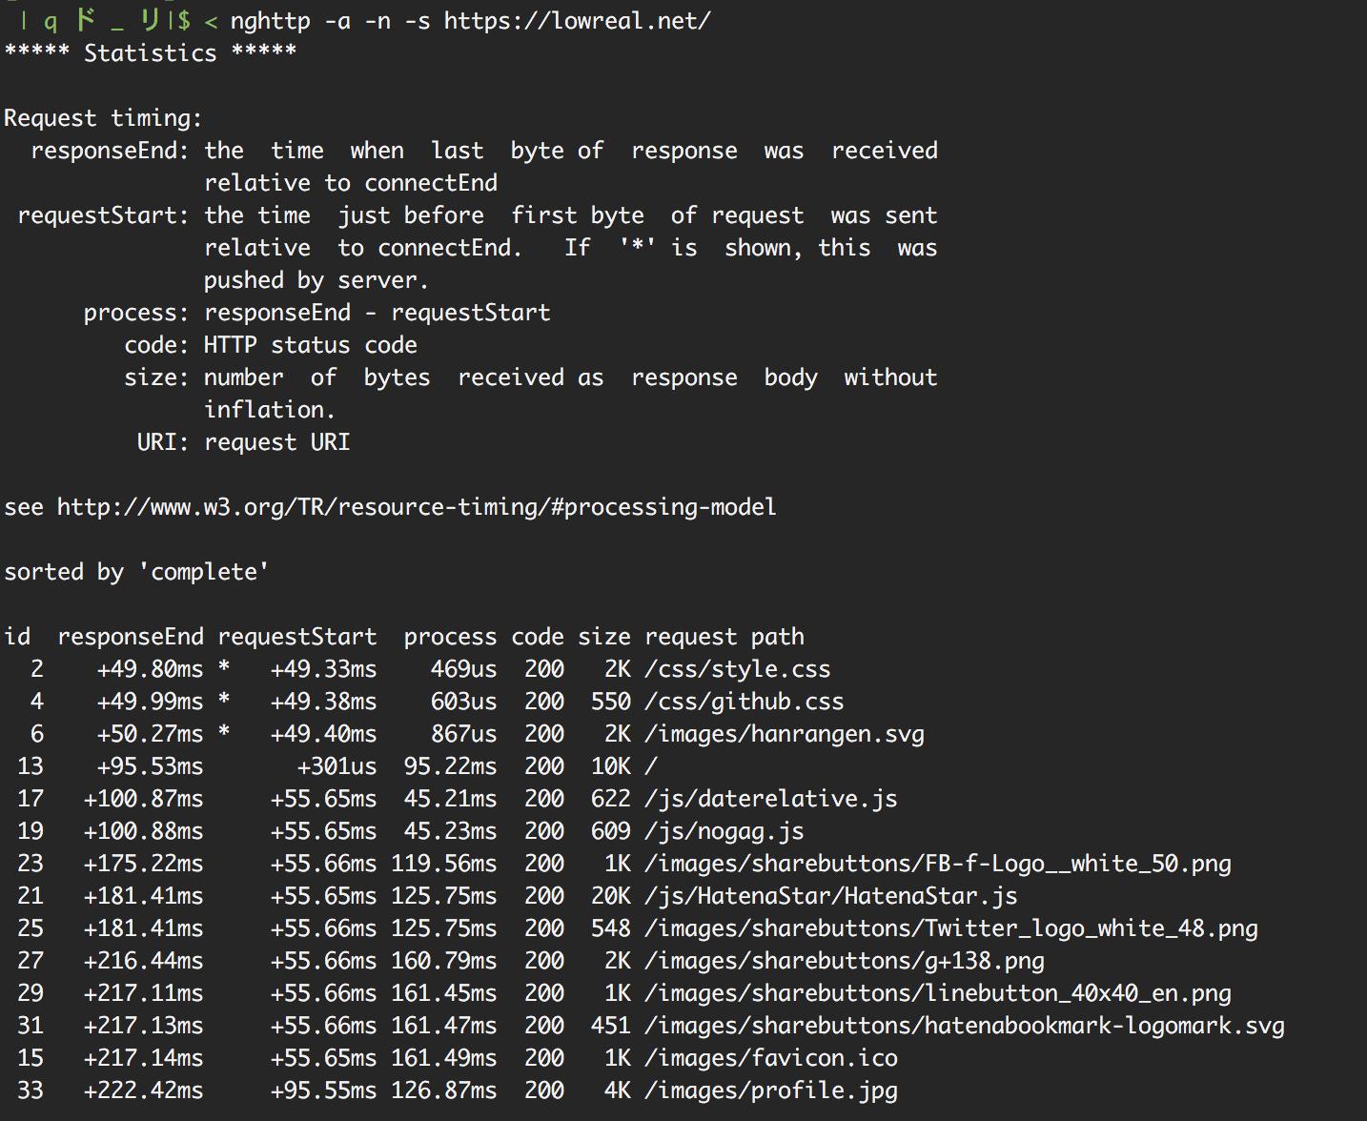The image size is (1367, 1121).
Task: Click the linebutton_40x40_en.png path
Action: pos(938,993)
